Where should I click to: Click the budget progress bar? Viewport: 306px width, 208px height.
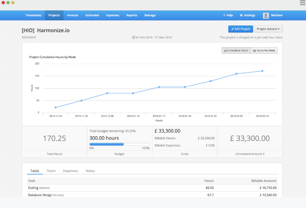(119, 144)
